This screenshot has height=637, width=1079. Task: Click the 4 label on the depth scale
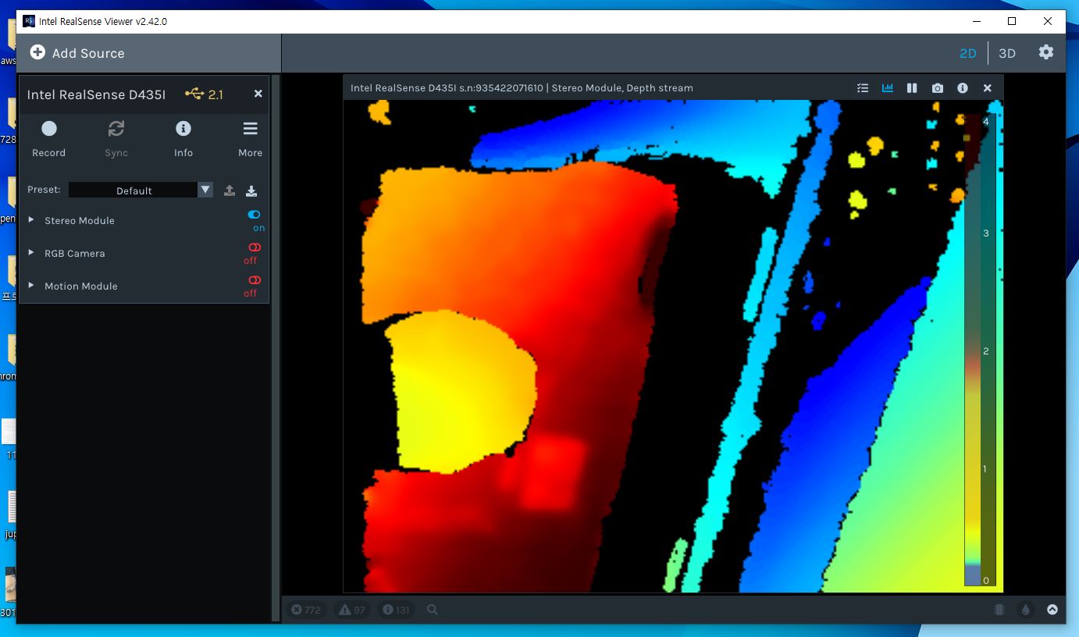(x=986, y=122)
